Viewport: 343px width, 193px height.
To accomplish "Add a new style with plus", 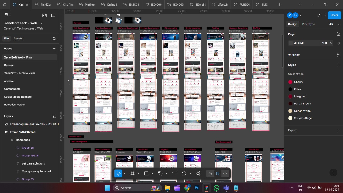I will coord(338,65).
